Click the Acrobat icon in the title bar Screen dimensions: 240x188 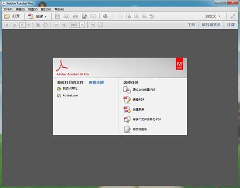(x=4, y=3)
